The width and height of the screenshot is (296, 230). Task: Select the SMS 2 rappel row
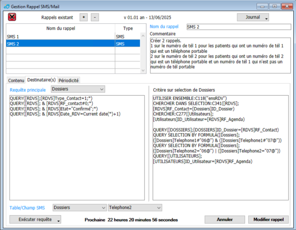pyautogui.click(x=60, y=44)
